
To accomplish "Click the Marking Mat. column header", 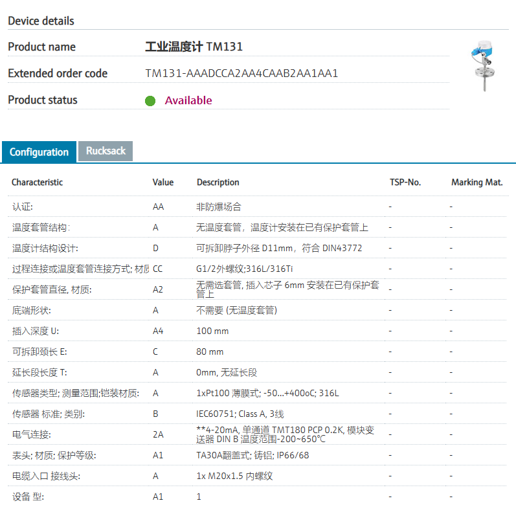I will click(477, 183).
